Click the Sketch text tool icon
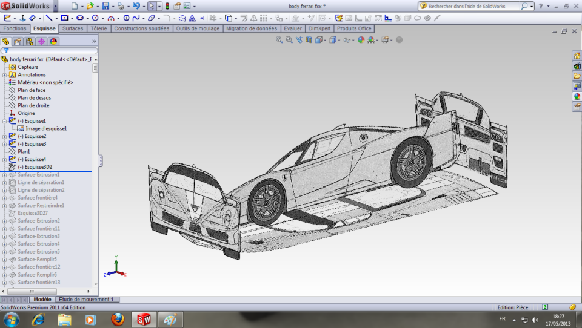 [x=192, y=18]
